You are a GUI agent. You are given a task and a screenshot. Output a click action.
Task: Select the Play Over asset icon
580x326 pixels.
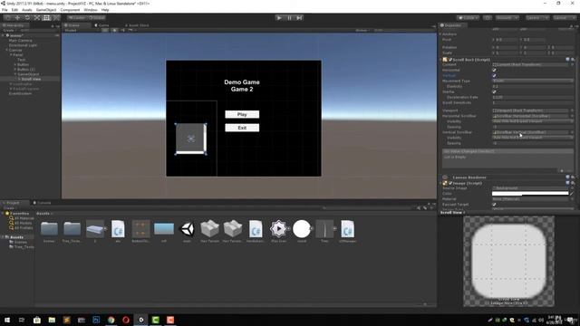278,229
